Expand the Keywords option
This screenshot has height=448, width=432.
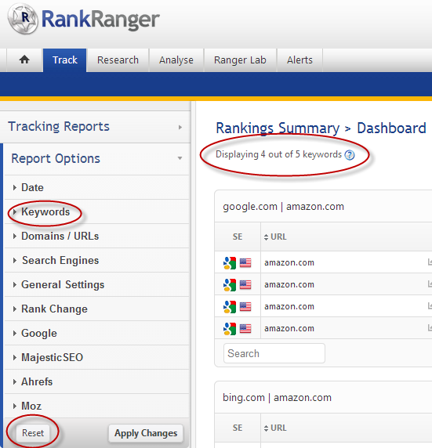[x=45, y=212]
